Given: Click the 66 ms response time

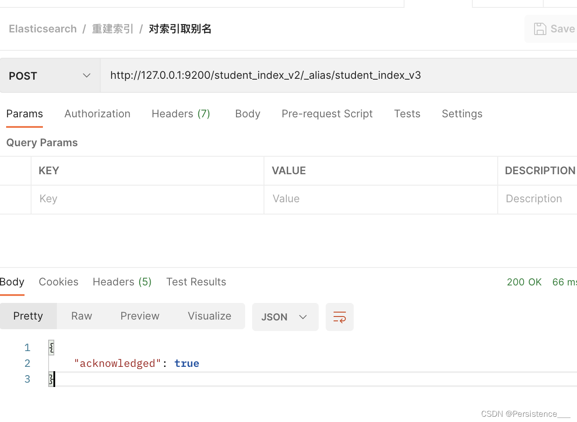Looking at the screenshot, I should [x=565, y=282].
